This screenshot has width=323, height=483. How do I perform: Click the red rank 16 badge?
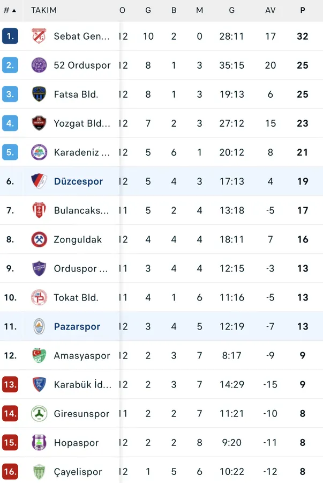pyautogui.click(x=10, y=472)
